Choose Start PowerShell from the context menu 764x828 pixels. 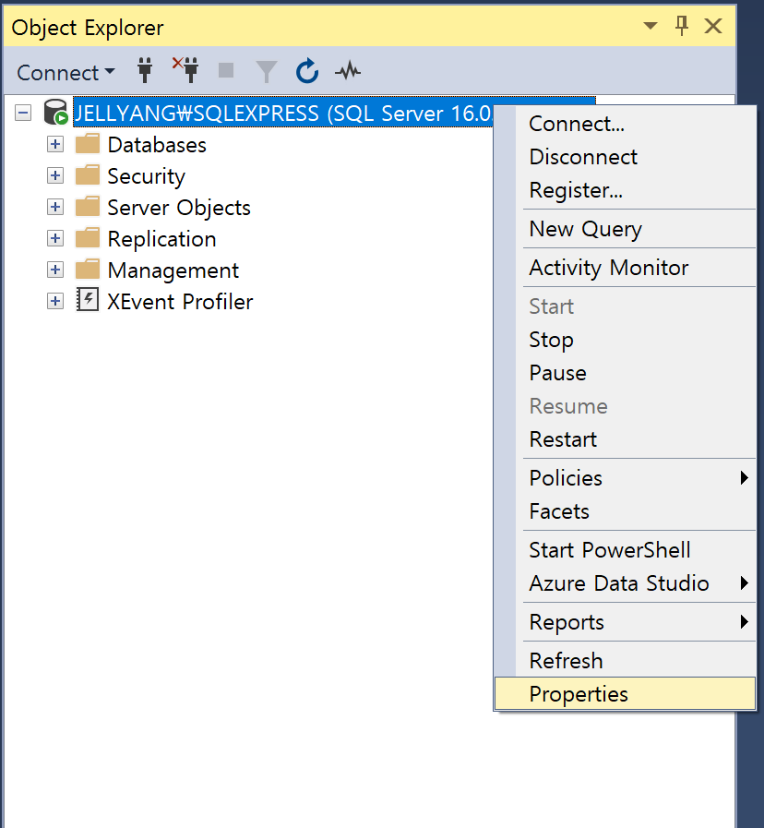pyautogui.click(x=626, y=550)
